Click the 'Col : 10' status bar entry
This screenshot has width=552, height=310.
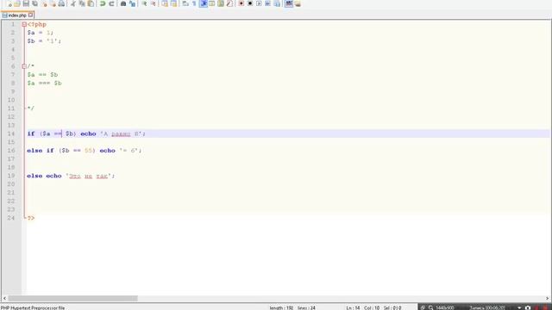point(372,307)
